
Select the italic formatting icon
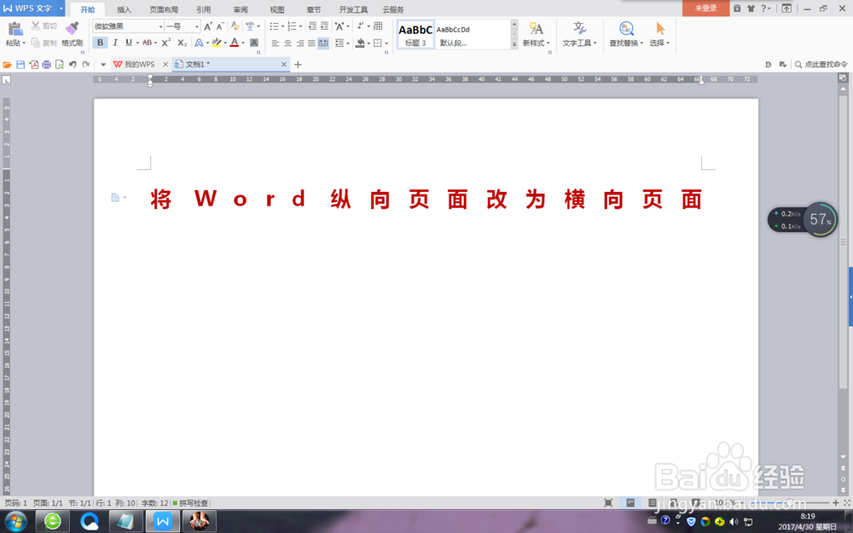coord(115,42)
